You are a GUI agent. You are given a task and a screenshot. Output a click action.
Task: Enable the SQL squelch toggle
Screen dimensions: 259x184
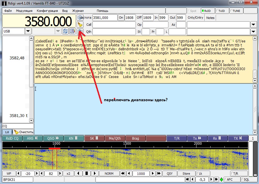[249, 179]
